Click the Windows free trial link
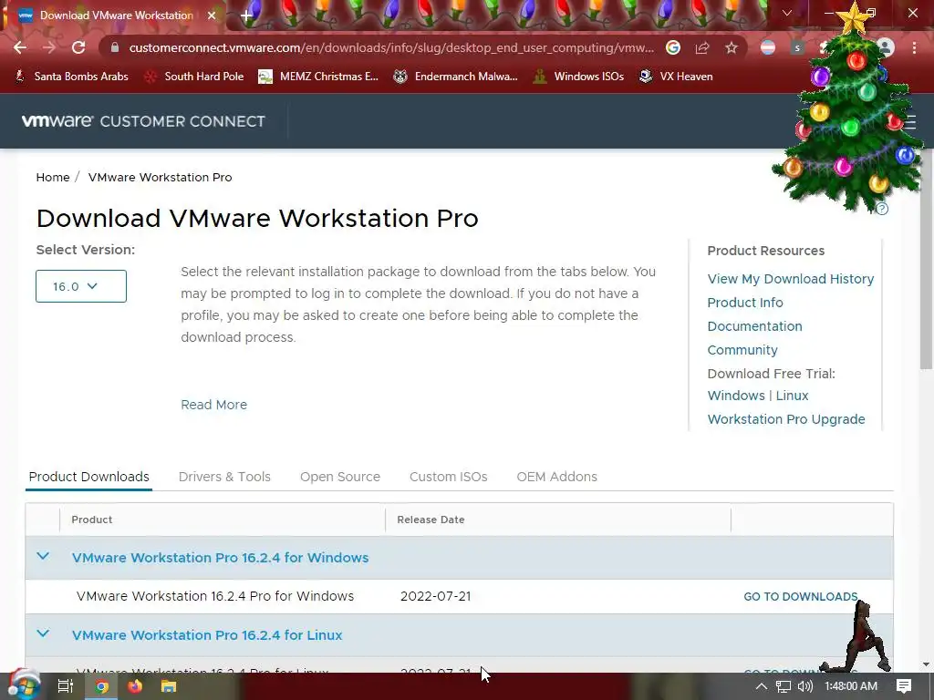 [x=736, y=396]
